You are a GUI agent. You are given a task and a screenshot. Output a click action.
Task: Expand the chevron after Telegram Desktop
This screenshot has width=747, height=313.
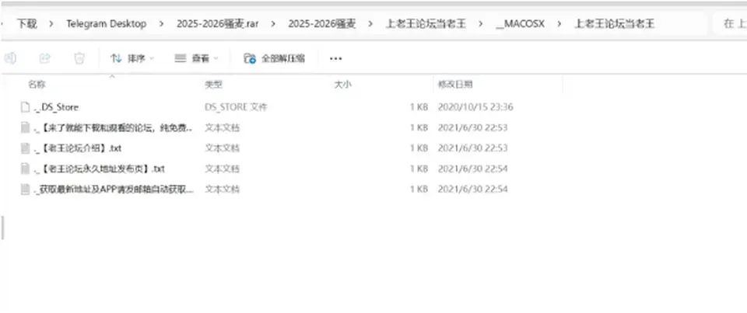click(x=162, y=24)
